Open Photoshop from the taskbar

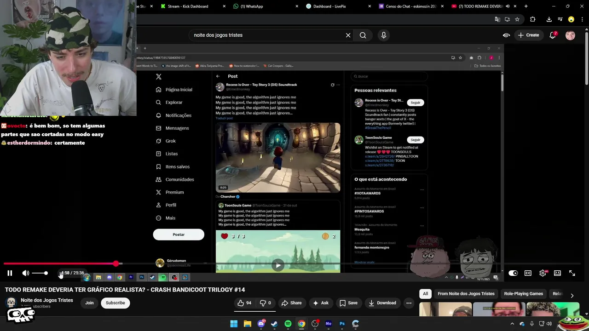click(x=342, y=324)
